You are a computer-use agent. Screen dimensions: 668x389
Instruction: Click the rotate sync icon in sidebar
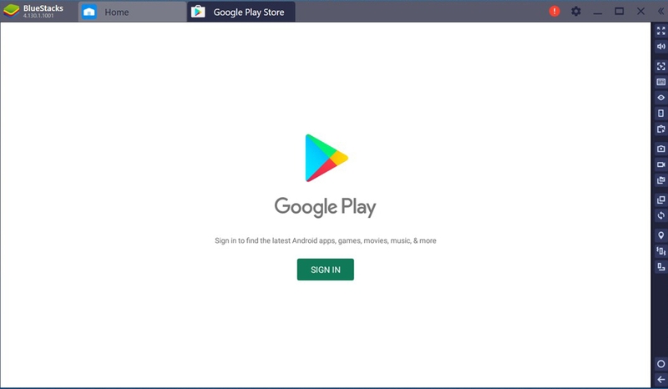[x=660, y=215]
